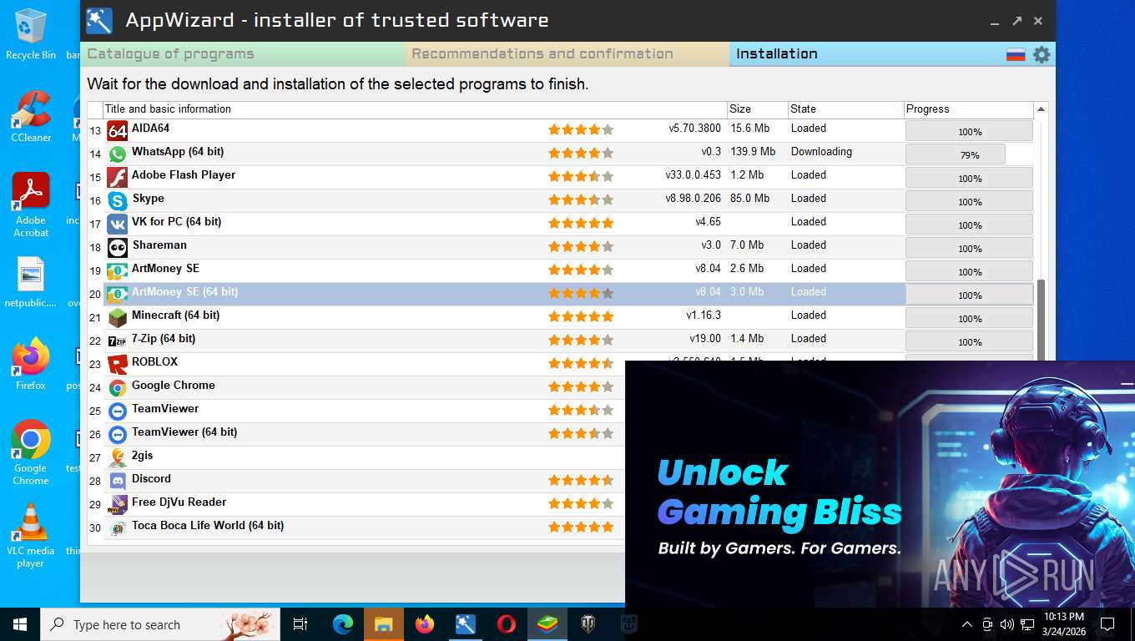
Task: Select the ArtMoney SE row number 19
Action: [x=95, y=271]
